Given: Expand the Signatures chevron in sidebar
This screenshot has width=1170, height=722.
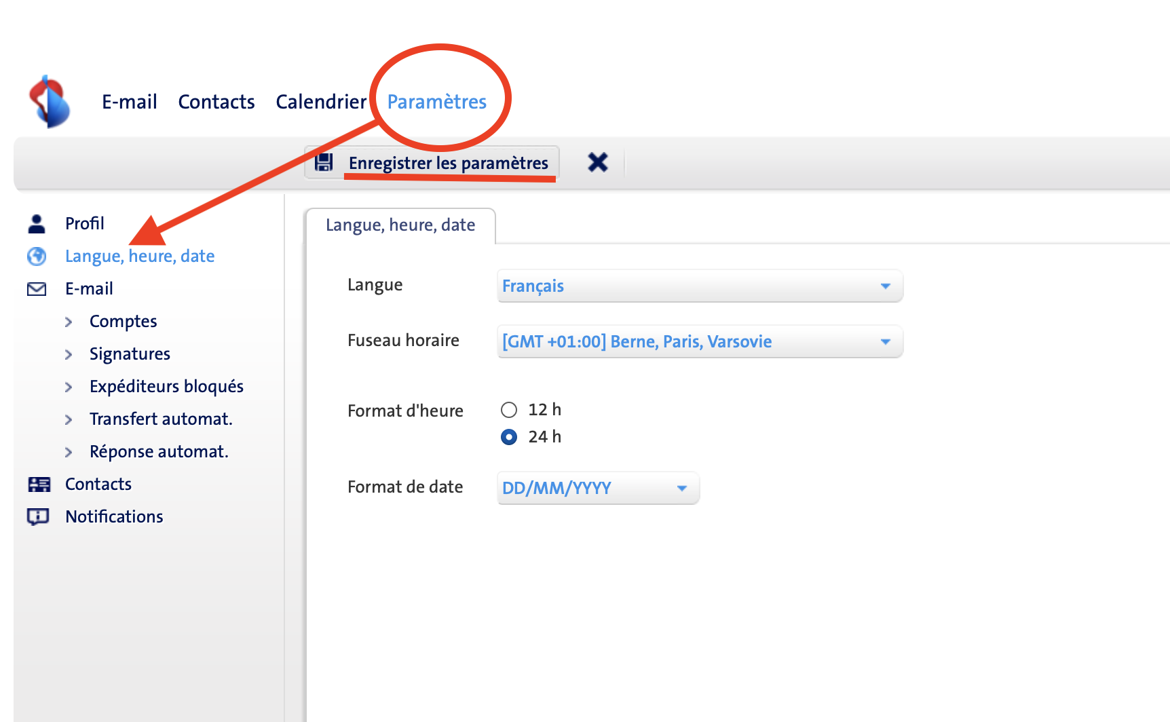Looking at the screenshot, I should click(x=69, y=354).
